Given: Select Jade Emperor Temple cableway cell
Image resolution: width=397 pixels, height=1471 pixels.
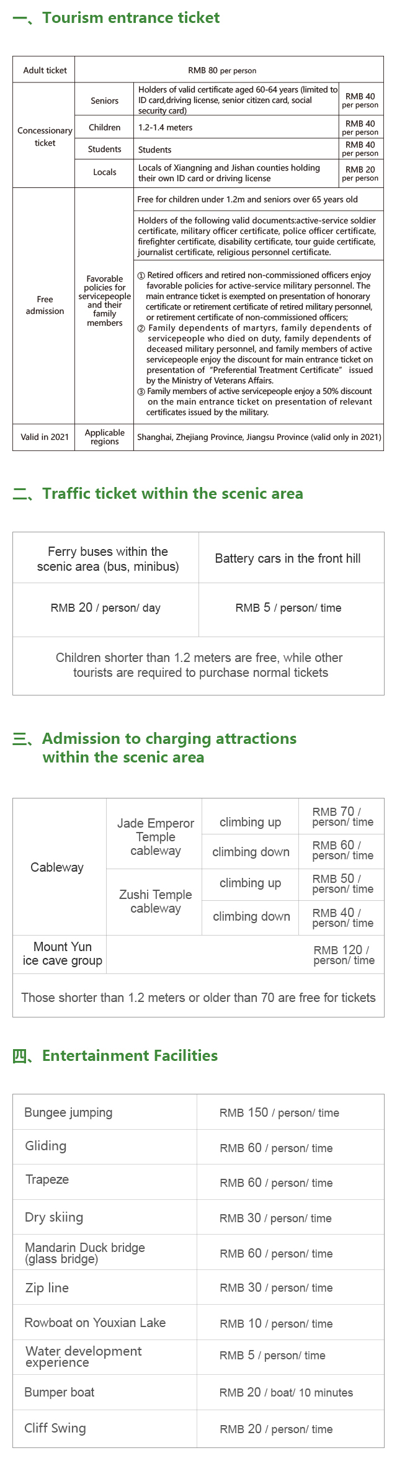Looking at the screenshot, I should coord(155,837).
